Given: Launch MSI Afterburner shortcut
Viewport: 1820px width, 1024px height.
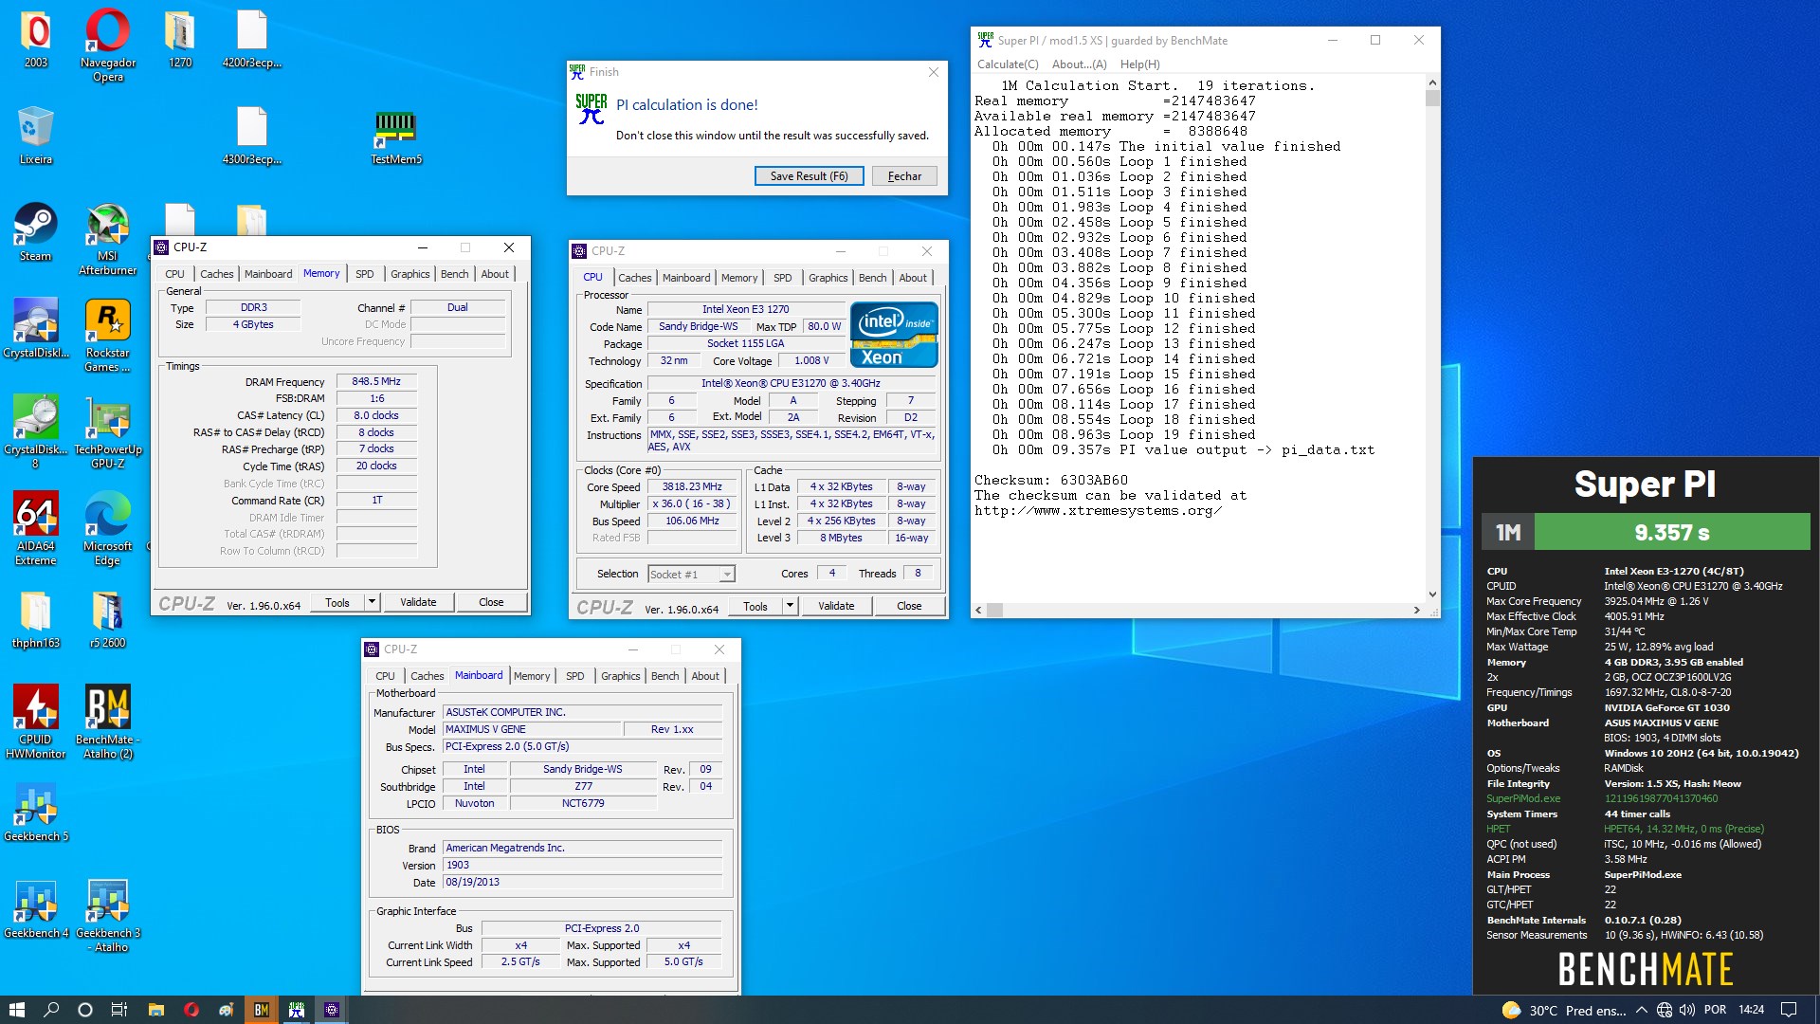Looking at the screenshot, I should pyautogui.click(x=108, y=239).
